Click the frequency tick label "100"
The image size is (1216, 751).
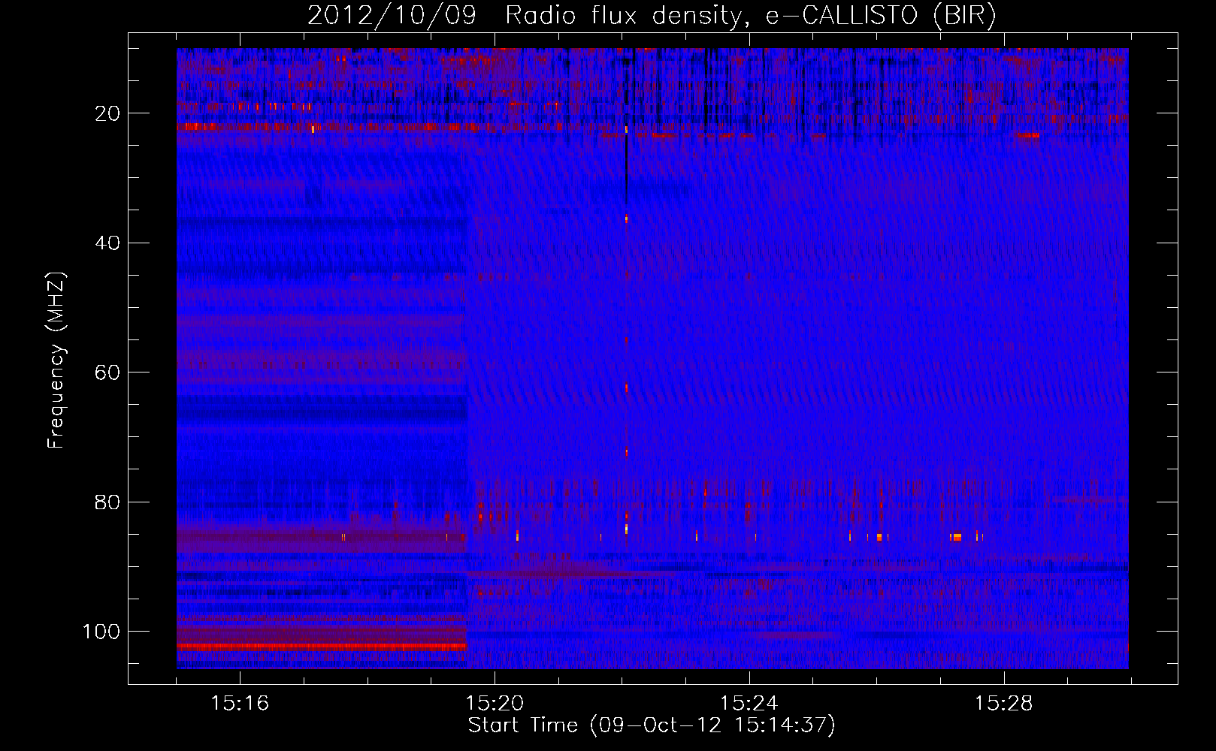click(x=101, y=632)
